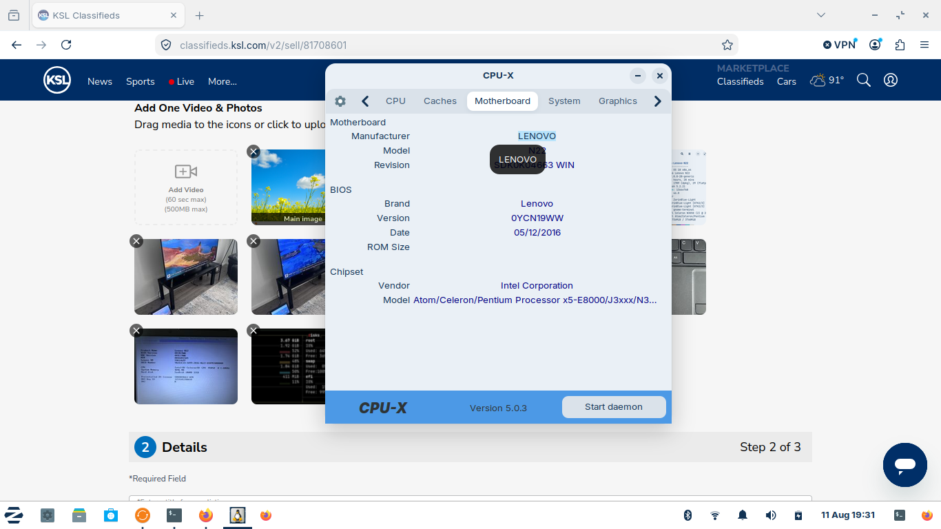Open Cars in Marketplace
This screenshot has height=529, width=941.
(787, 81)
